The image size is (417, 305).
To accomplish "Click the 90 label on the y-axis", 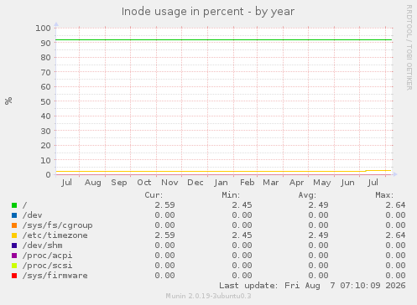I will (45, 43).
